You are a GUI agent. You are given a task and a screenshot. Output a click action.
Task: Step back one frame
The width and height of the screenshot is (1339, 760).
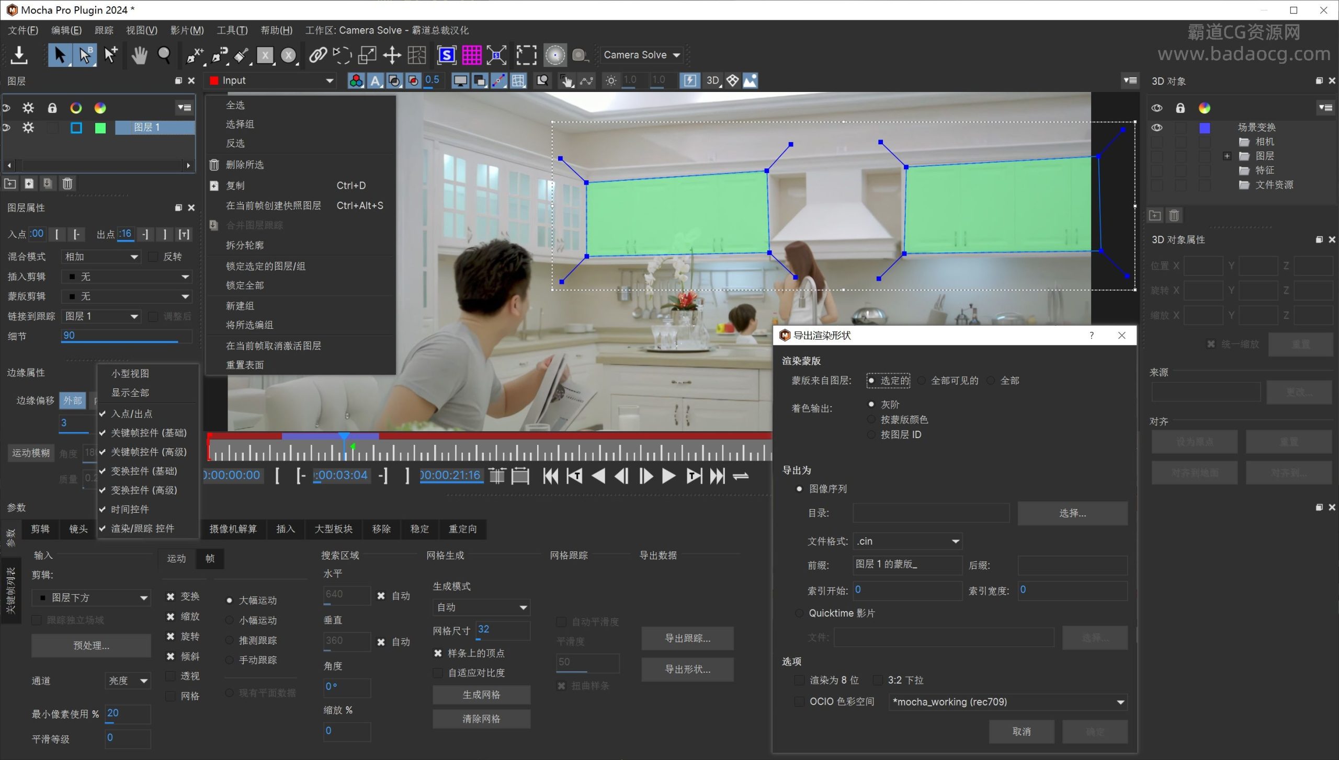[x=621, y=476]
